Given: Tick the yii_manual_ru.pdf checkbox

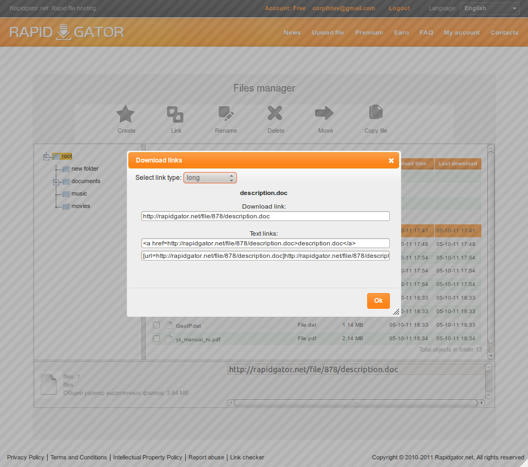Looking at the screenshot, I should [x=157, y=338].
